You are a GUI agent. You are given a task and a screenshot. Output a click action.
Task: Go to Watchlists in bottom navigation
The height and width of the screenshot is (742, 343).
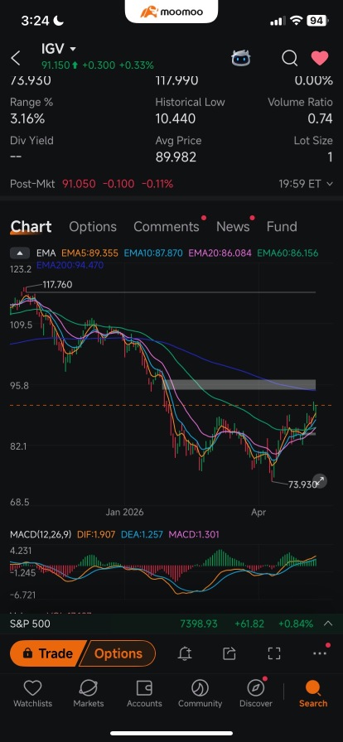click(x=32, y=694)
